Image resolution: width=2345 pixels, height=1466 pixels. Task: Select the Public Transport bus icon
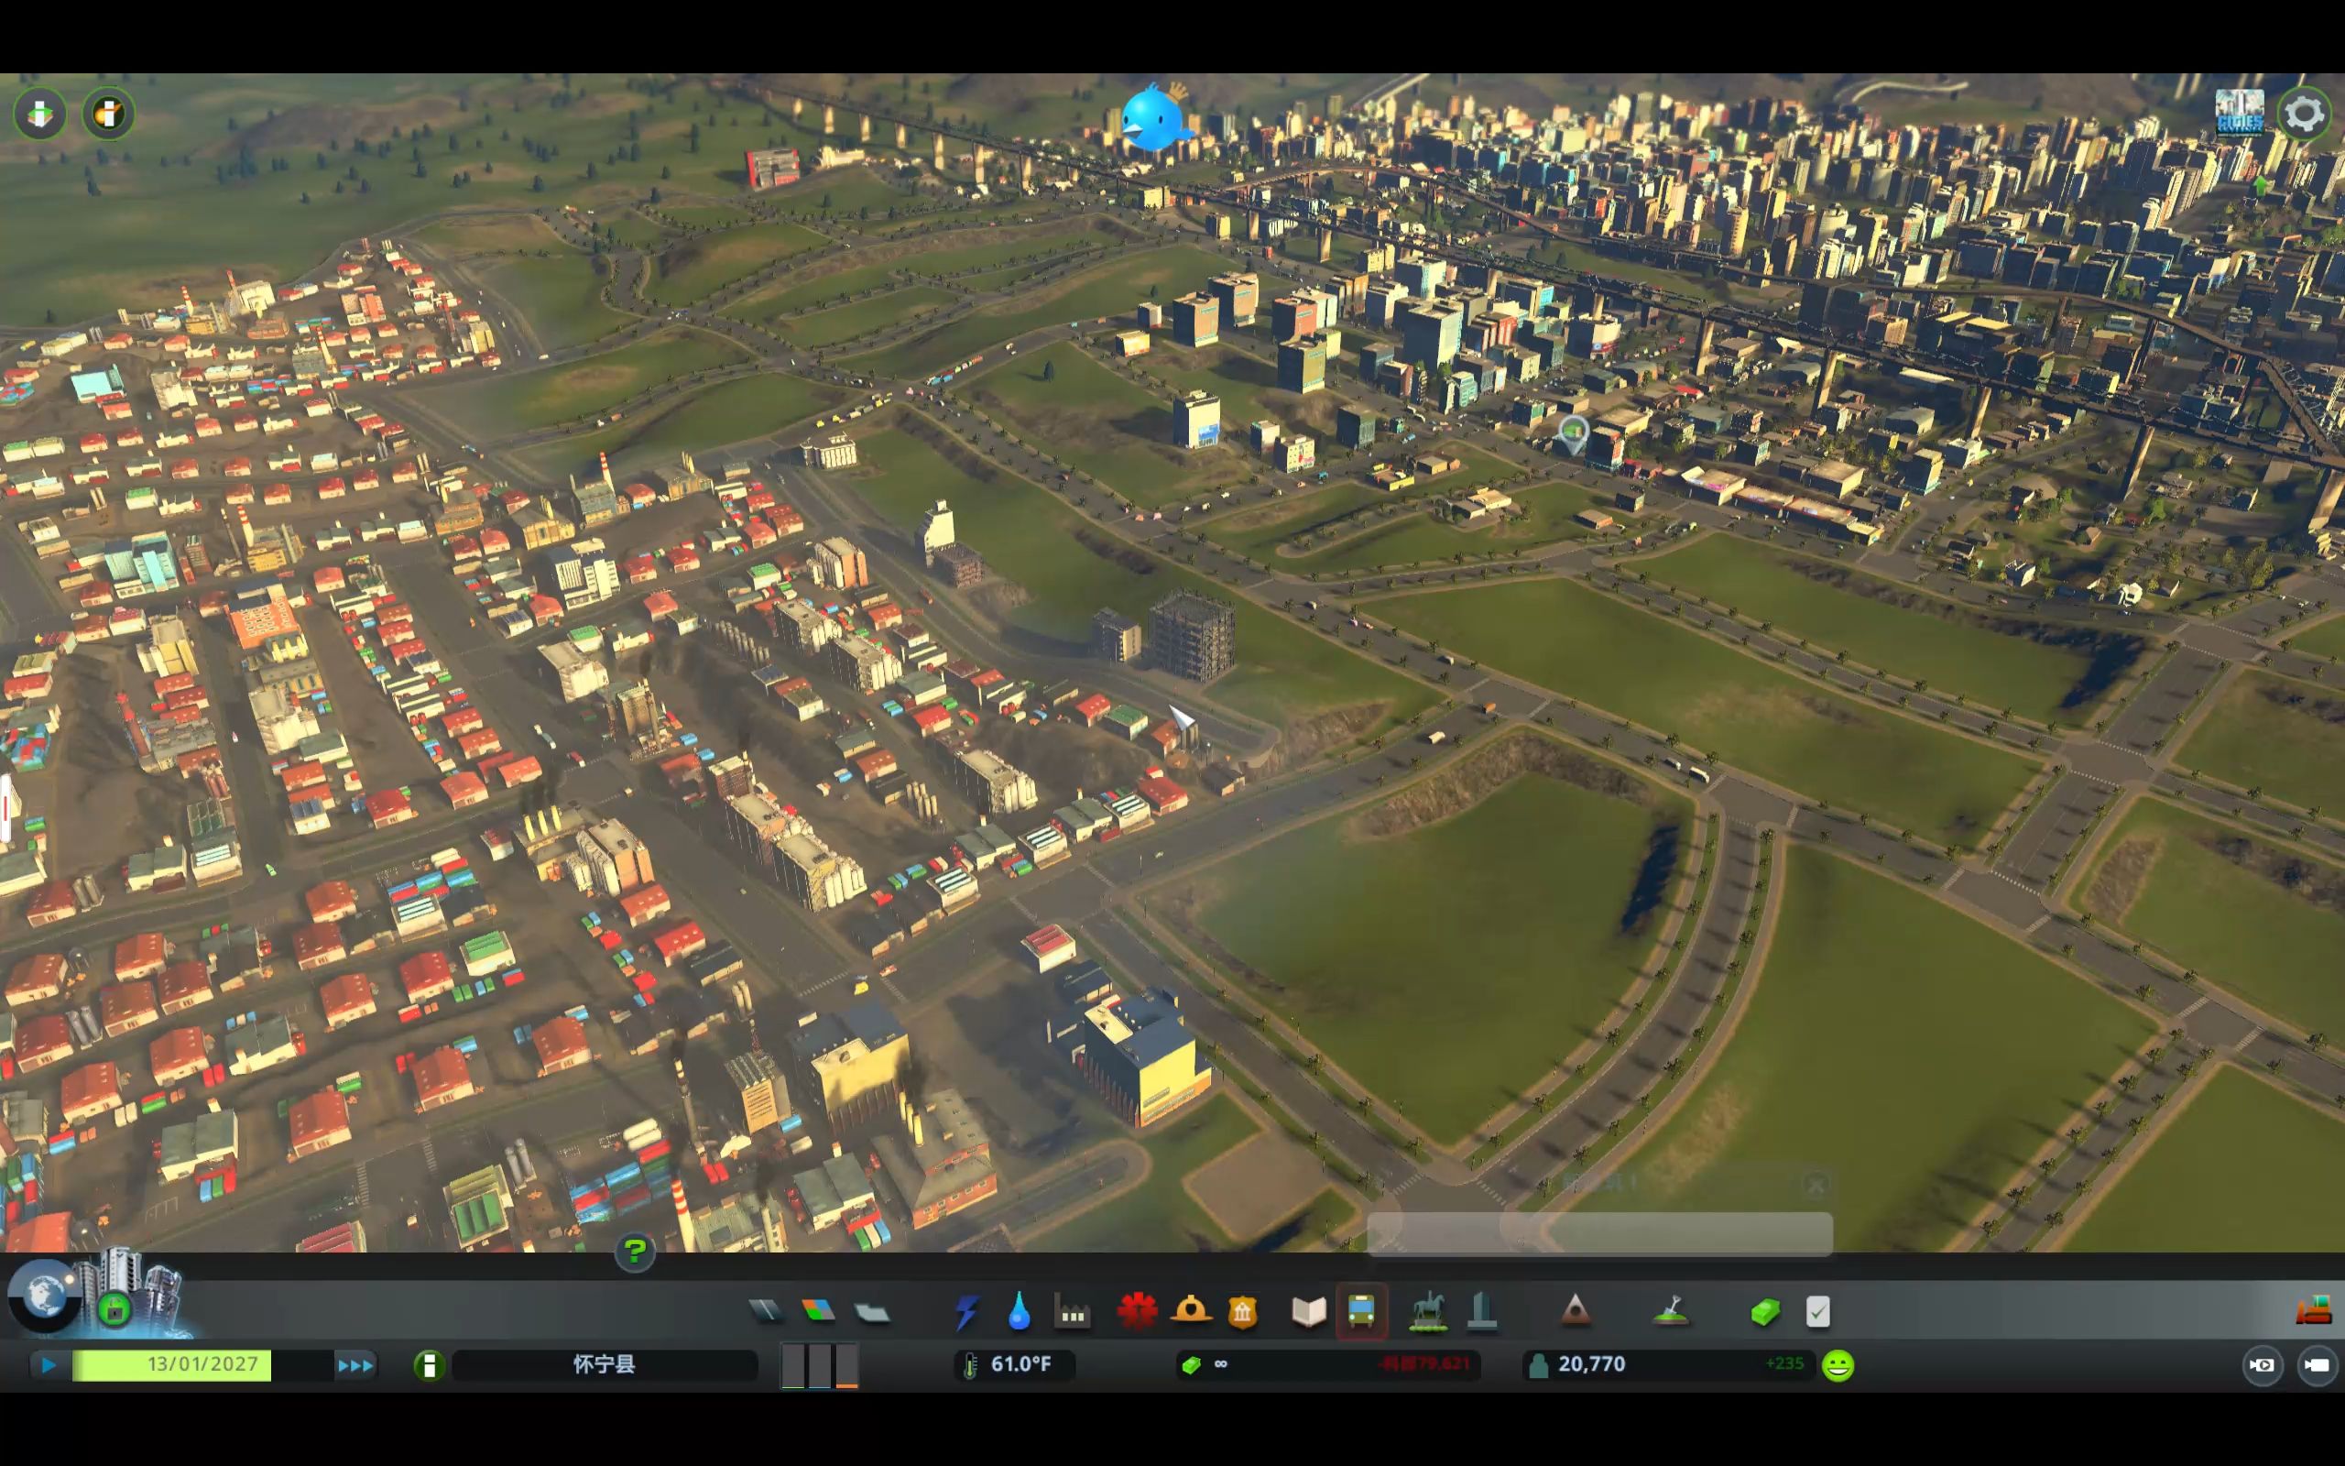tap(1361, 1312)
